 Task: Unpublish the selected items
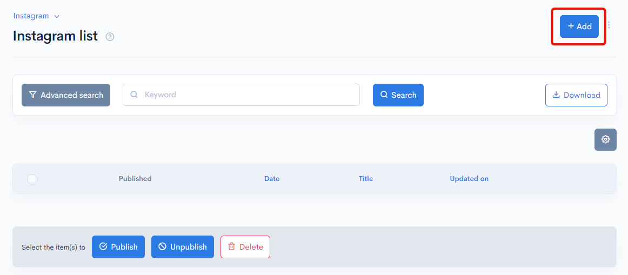[183, 247]
